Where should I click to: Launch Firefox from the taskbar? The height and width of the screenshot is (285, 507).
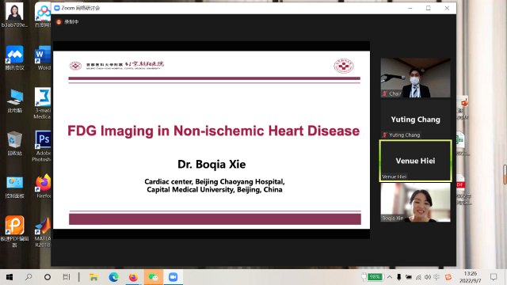[133, 277]
